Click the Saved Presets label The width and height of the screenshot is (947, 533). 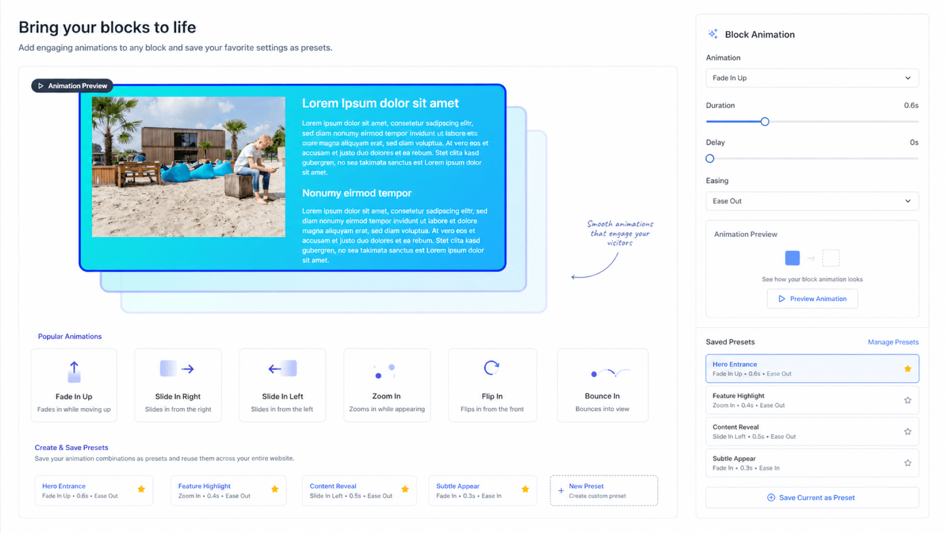[730, 342]
